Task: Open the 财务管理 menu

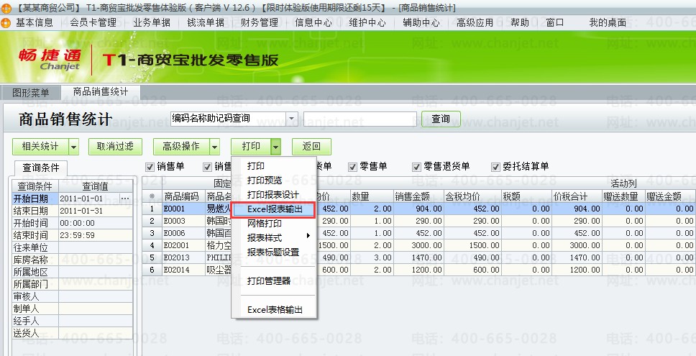Action: 260,22
